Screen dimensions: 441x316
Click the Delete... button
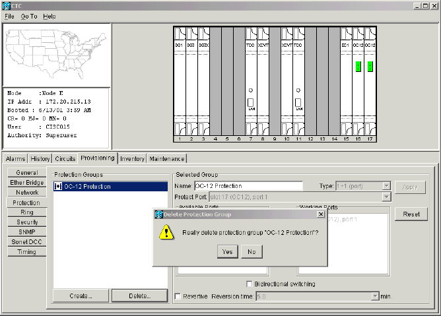point(140,296)
